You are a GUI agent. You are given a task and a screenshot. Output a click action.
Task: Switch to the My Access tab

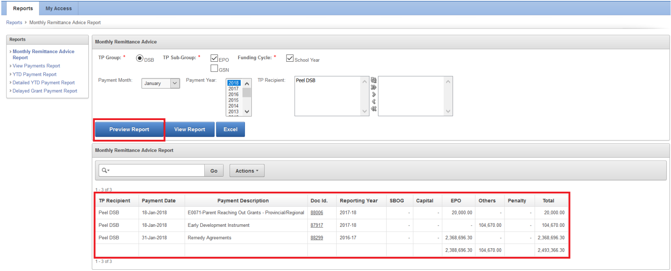click(x=59, y=9)
